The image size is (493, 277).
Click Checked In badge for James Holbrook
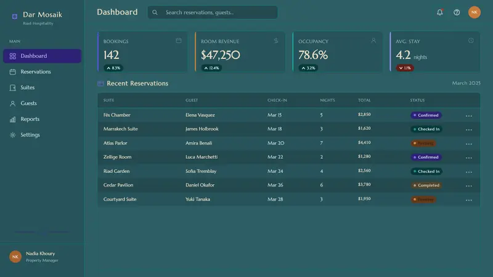coord(426,129)
